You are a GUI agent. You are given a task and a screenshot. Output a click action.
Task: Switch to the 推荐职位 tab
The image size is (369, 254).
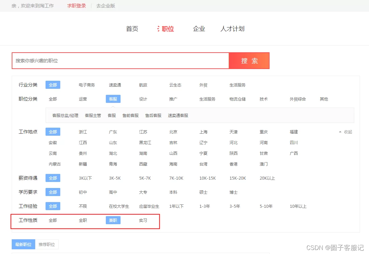click(x=47, y=245)
